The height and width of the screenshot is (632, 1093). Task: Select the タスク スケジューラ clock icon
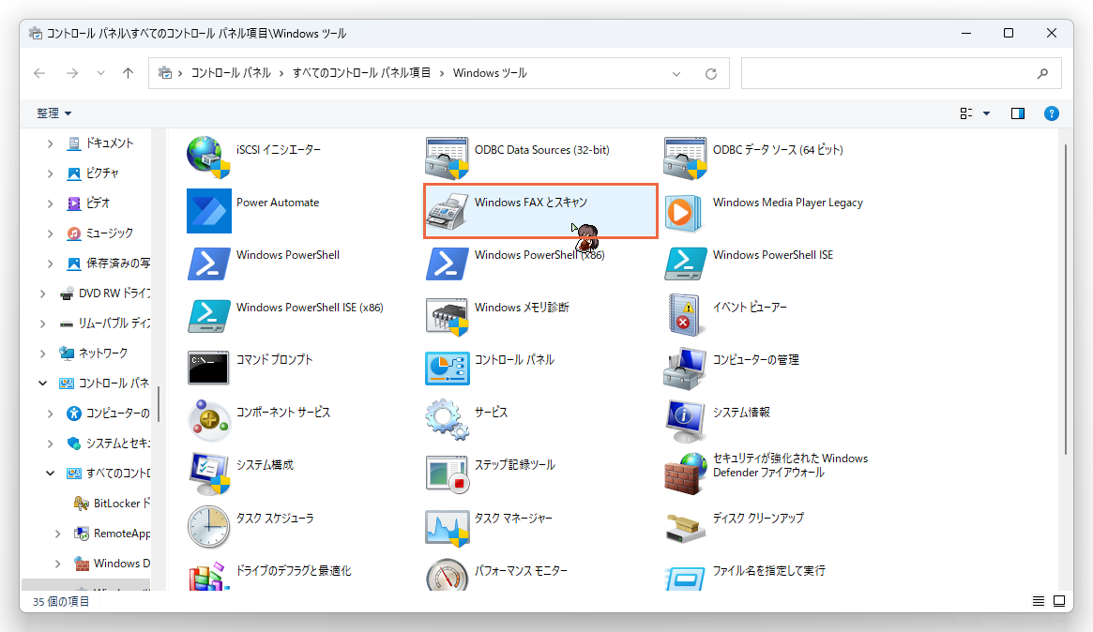click(208, 527)
